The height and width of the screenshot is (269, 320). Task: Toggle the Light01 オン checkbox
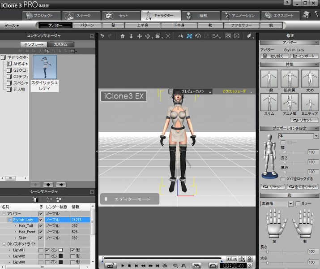(47, 250)
